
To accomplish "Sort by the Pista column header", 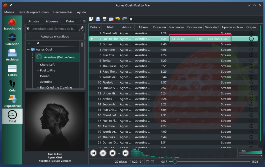I will pos(95,27).
